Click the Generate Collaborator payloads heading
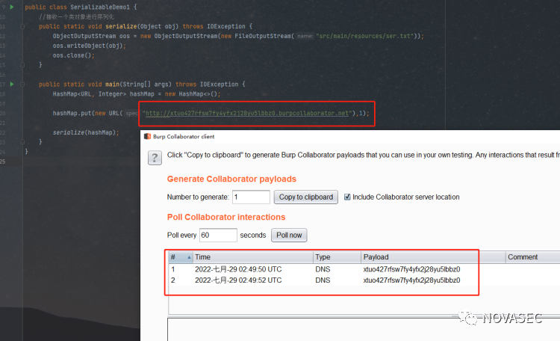The width and height of the screenshot is (560, 341). pos(231,179)
